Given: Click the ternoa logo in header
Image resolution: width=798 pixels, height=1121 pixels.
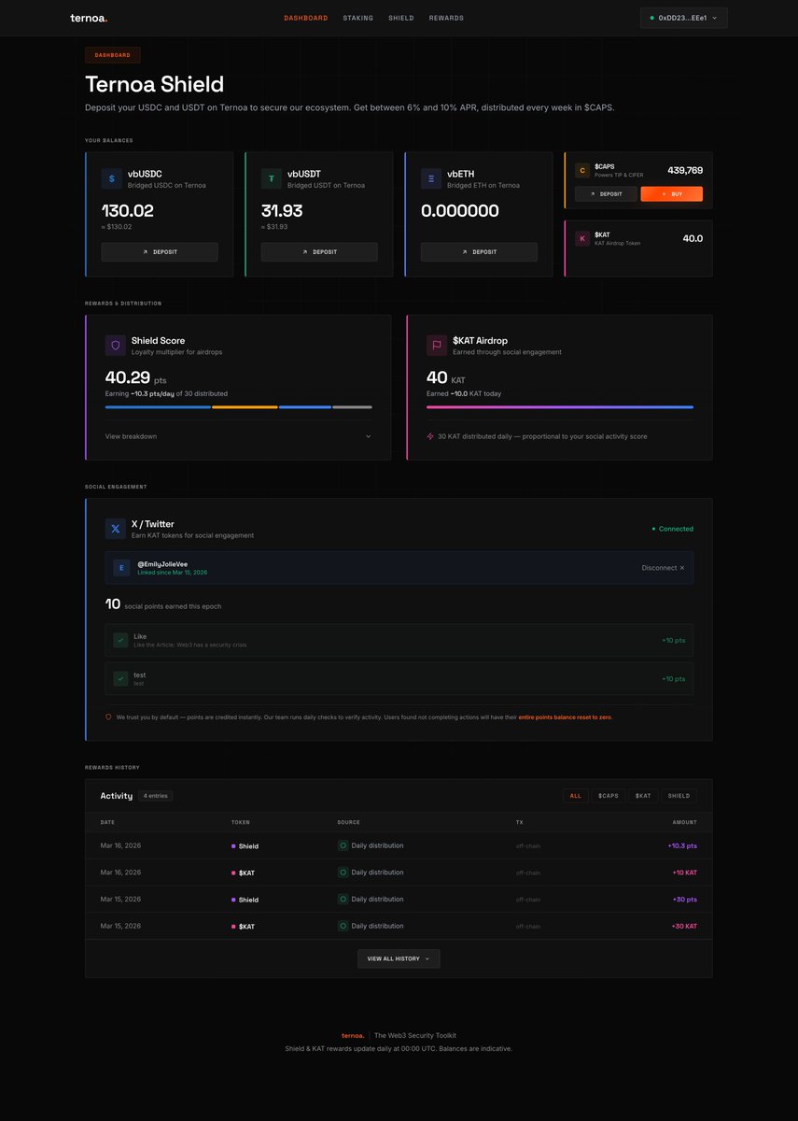Looking at the screenshot, I should (x=89, y=18).
